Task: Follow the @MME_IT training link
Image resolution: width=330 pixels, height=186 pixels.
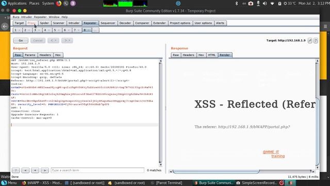Action: (x=274, y=154)
